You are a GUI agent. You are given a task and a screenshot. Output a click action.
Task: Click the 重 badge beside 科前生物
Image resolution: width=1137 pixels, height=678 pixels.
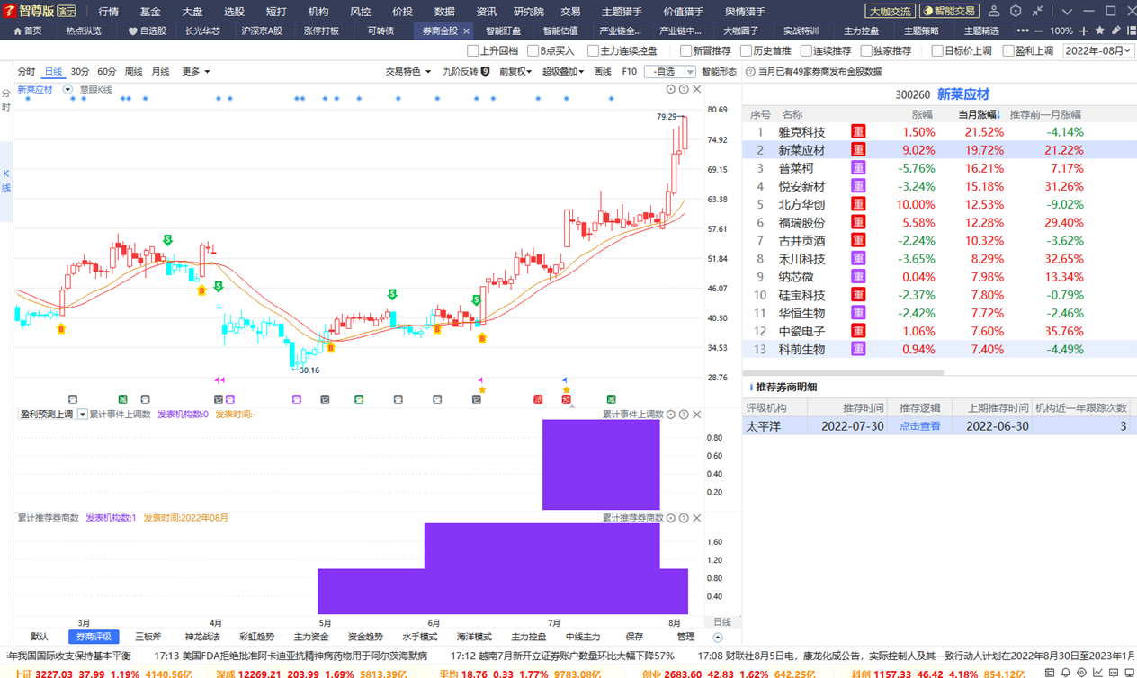click(858, 349)
